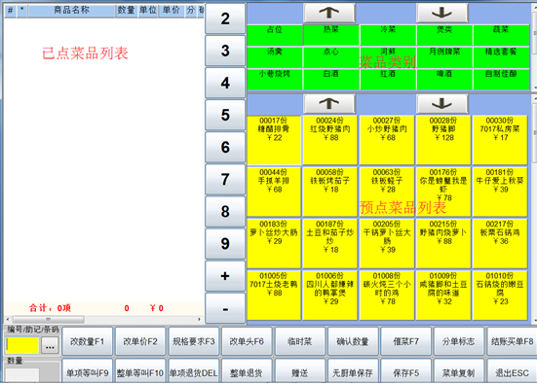Select the 热菜 category

pyautogui.click(x=331, y=35)
